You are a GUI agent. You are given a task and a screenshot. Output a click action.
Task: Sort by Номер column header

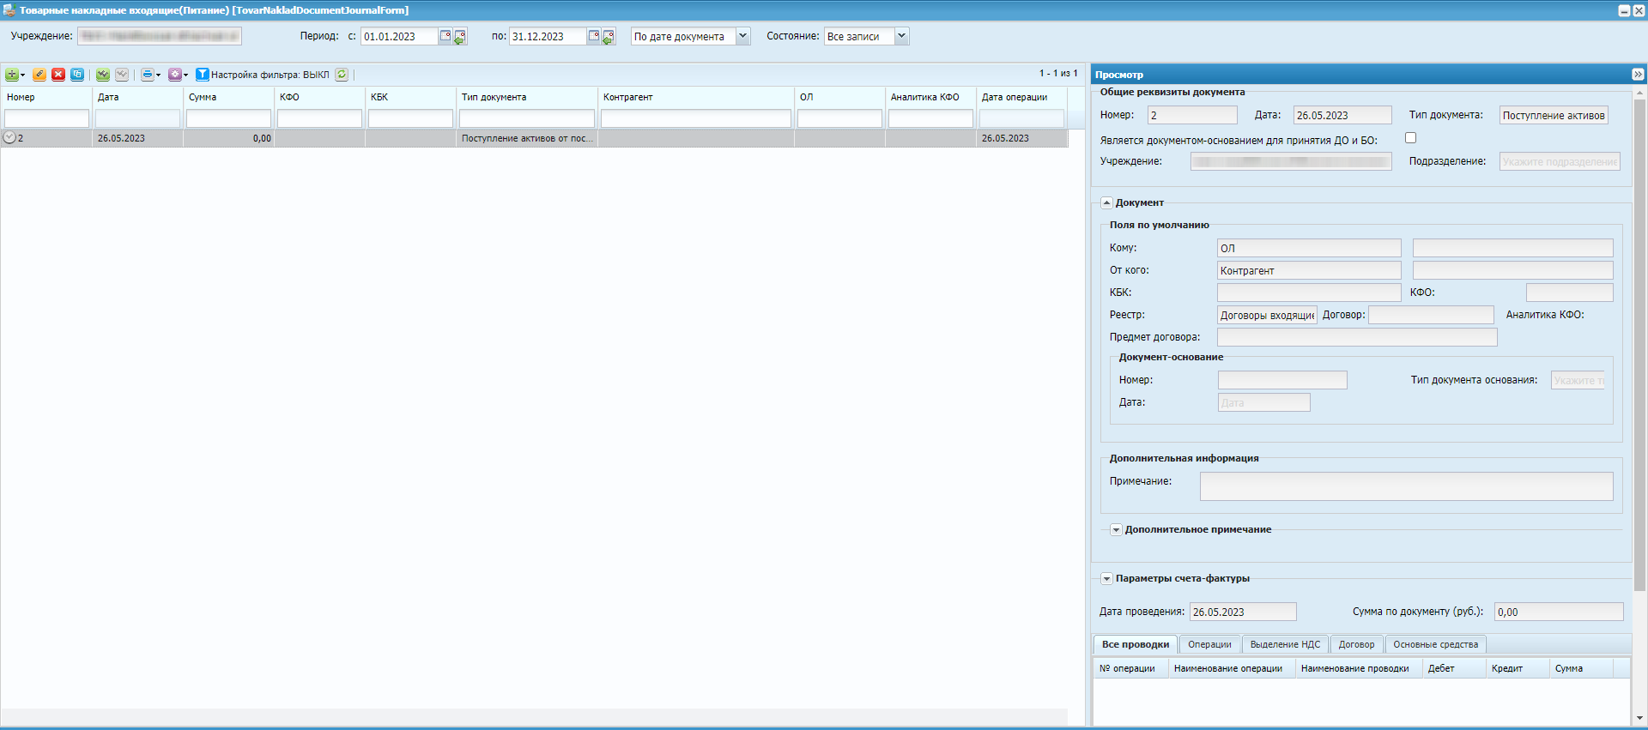pyautogui.click(x=46, y=97)
